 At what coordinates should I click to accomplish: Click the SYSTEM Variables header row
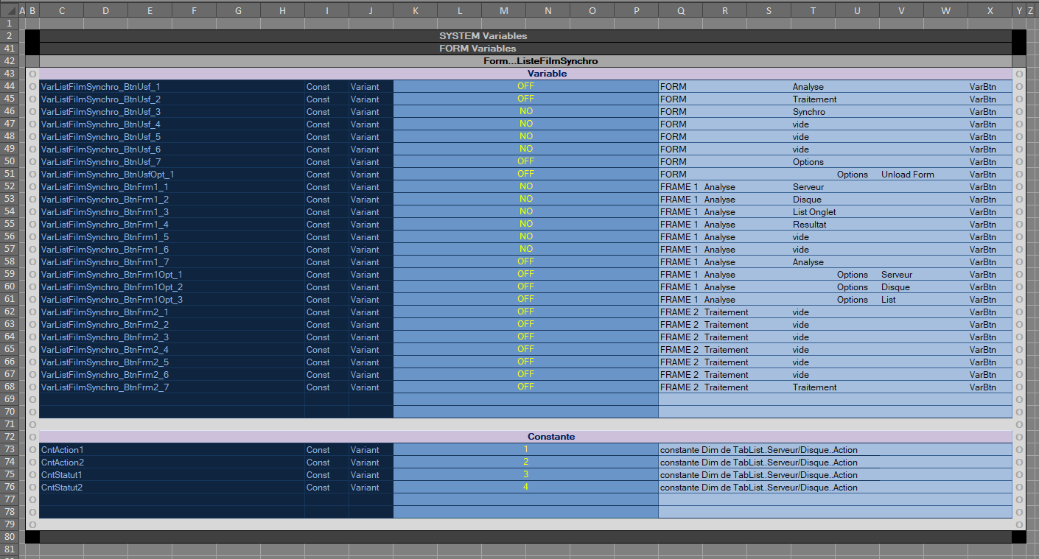click(525, 36)
